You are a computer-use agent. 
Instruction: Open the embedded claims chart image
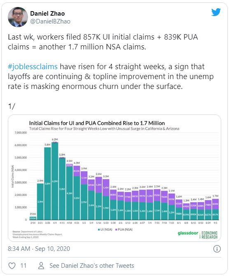(x=114, y=178)
